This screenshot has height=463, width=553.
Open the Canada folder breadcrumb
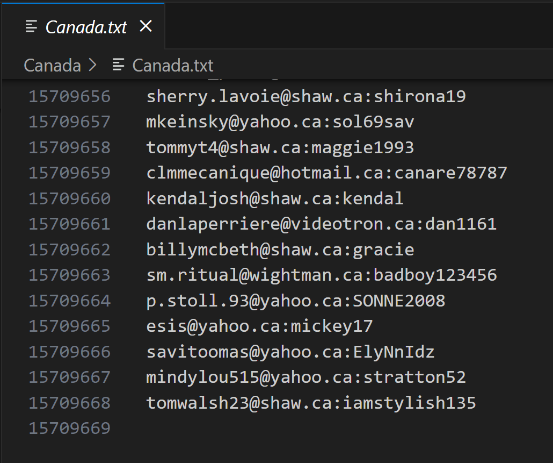coord(52,66)
